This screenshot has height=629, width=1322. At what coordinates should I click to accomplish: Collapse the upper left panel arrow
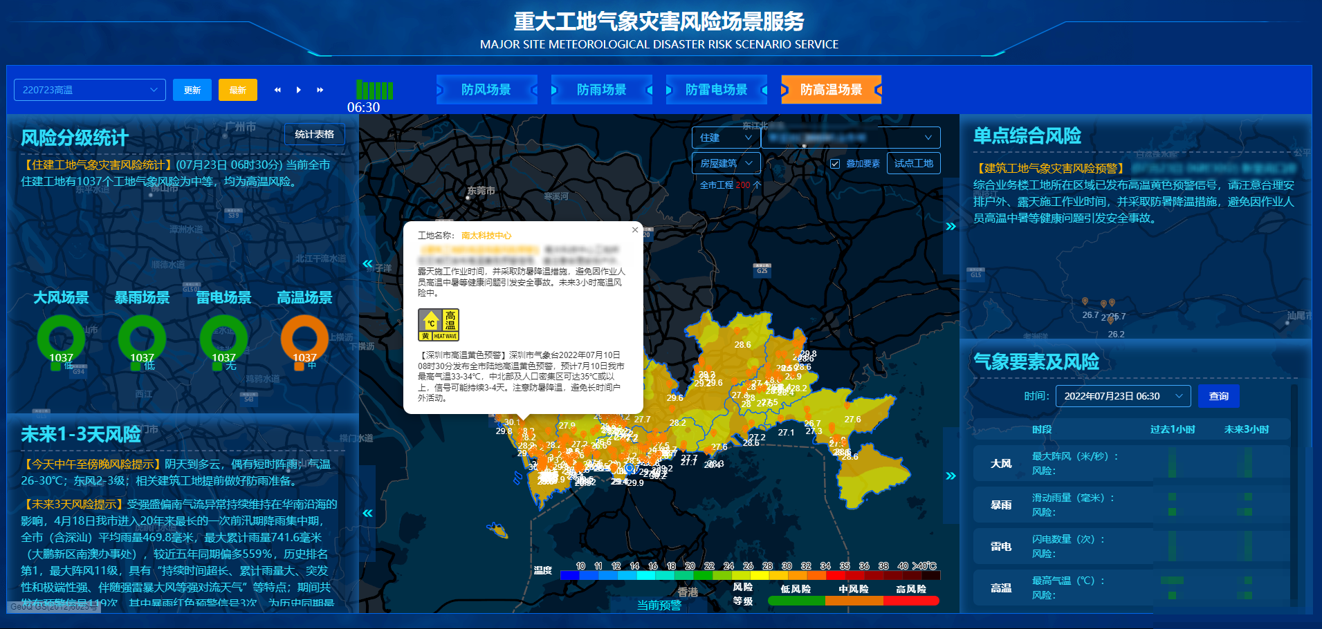pyautogui.click(x=367, y=263)
